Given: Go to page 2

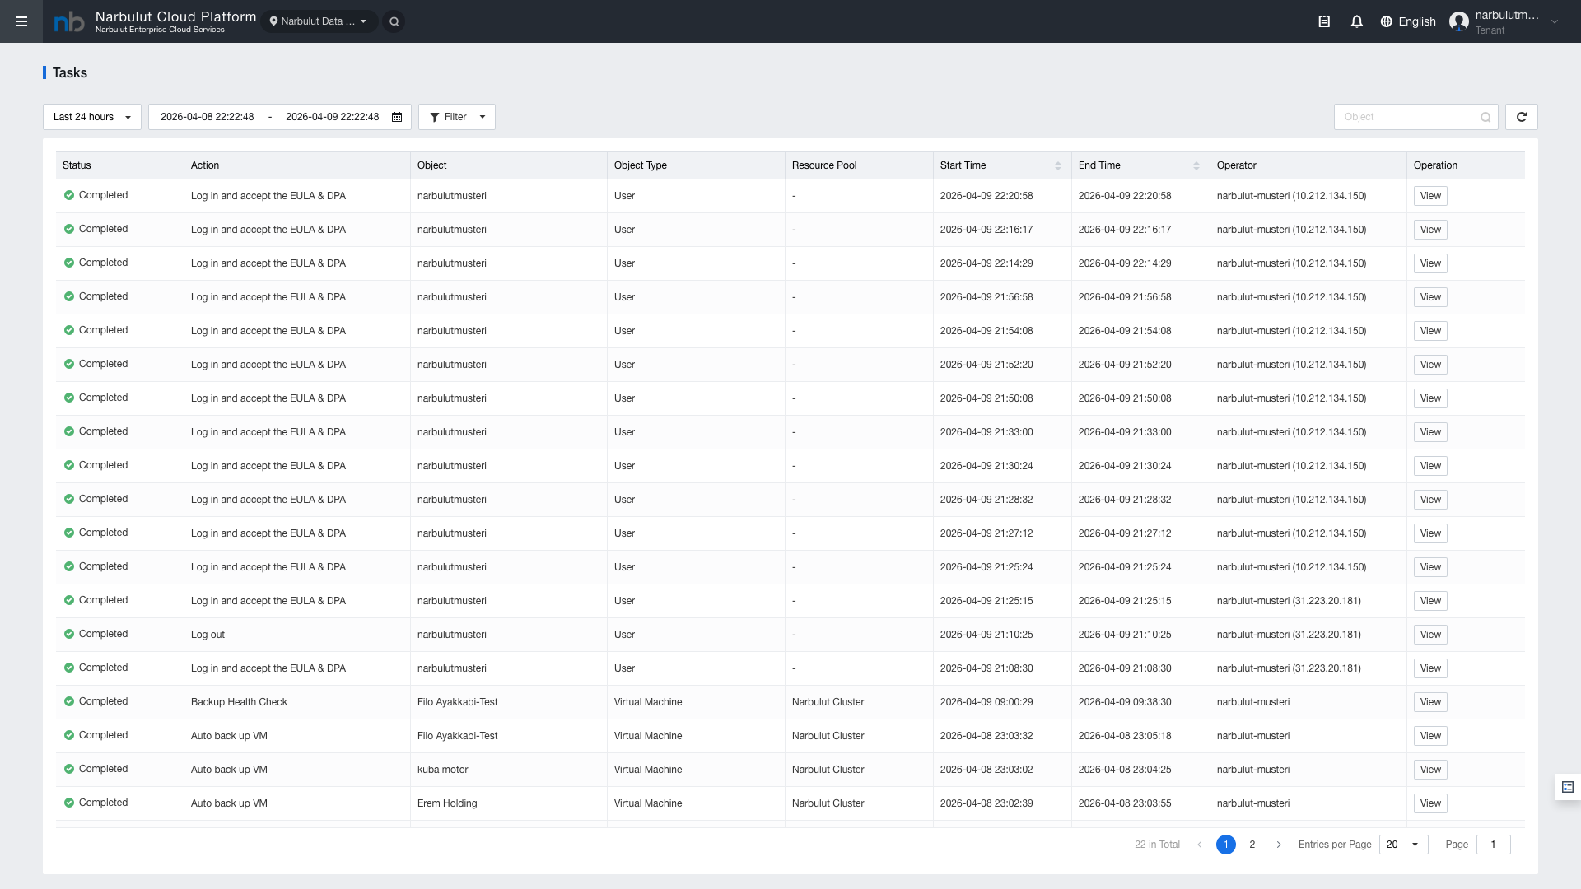Looking at the screenshot, I should 1252,845.
